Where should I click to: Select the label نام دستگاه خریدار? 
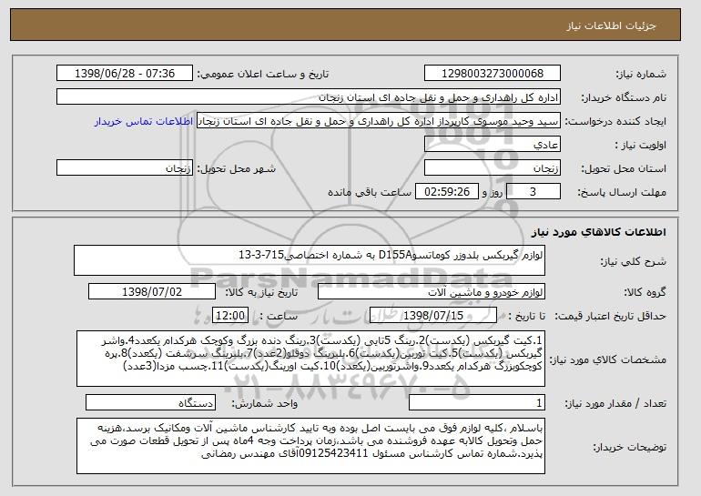(x=624, y=97)
